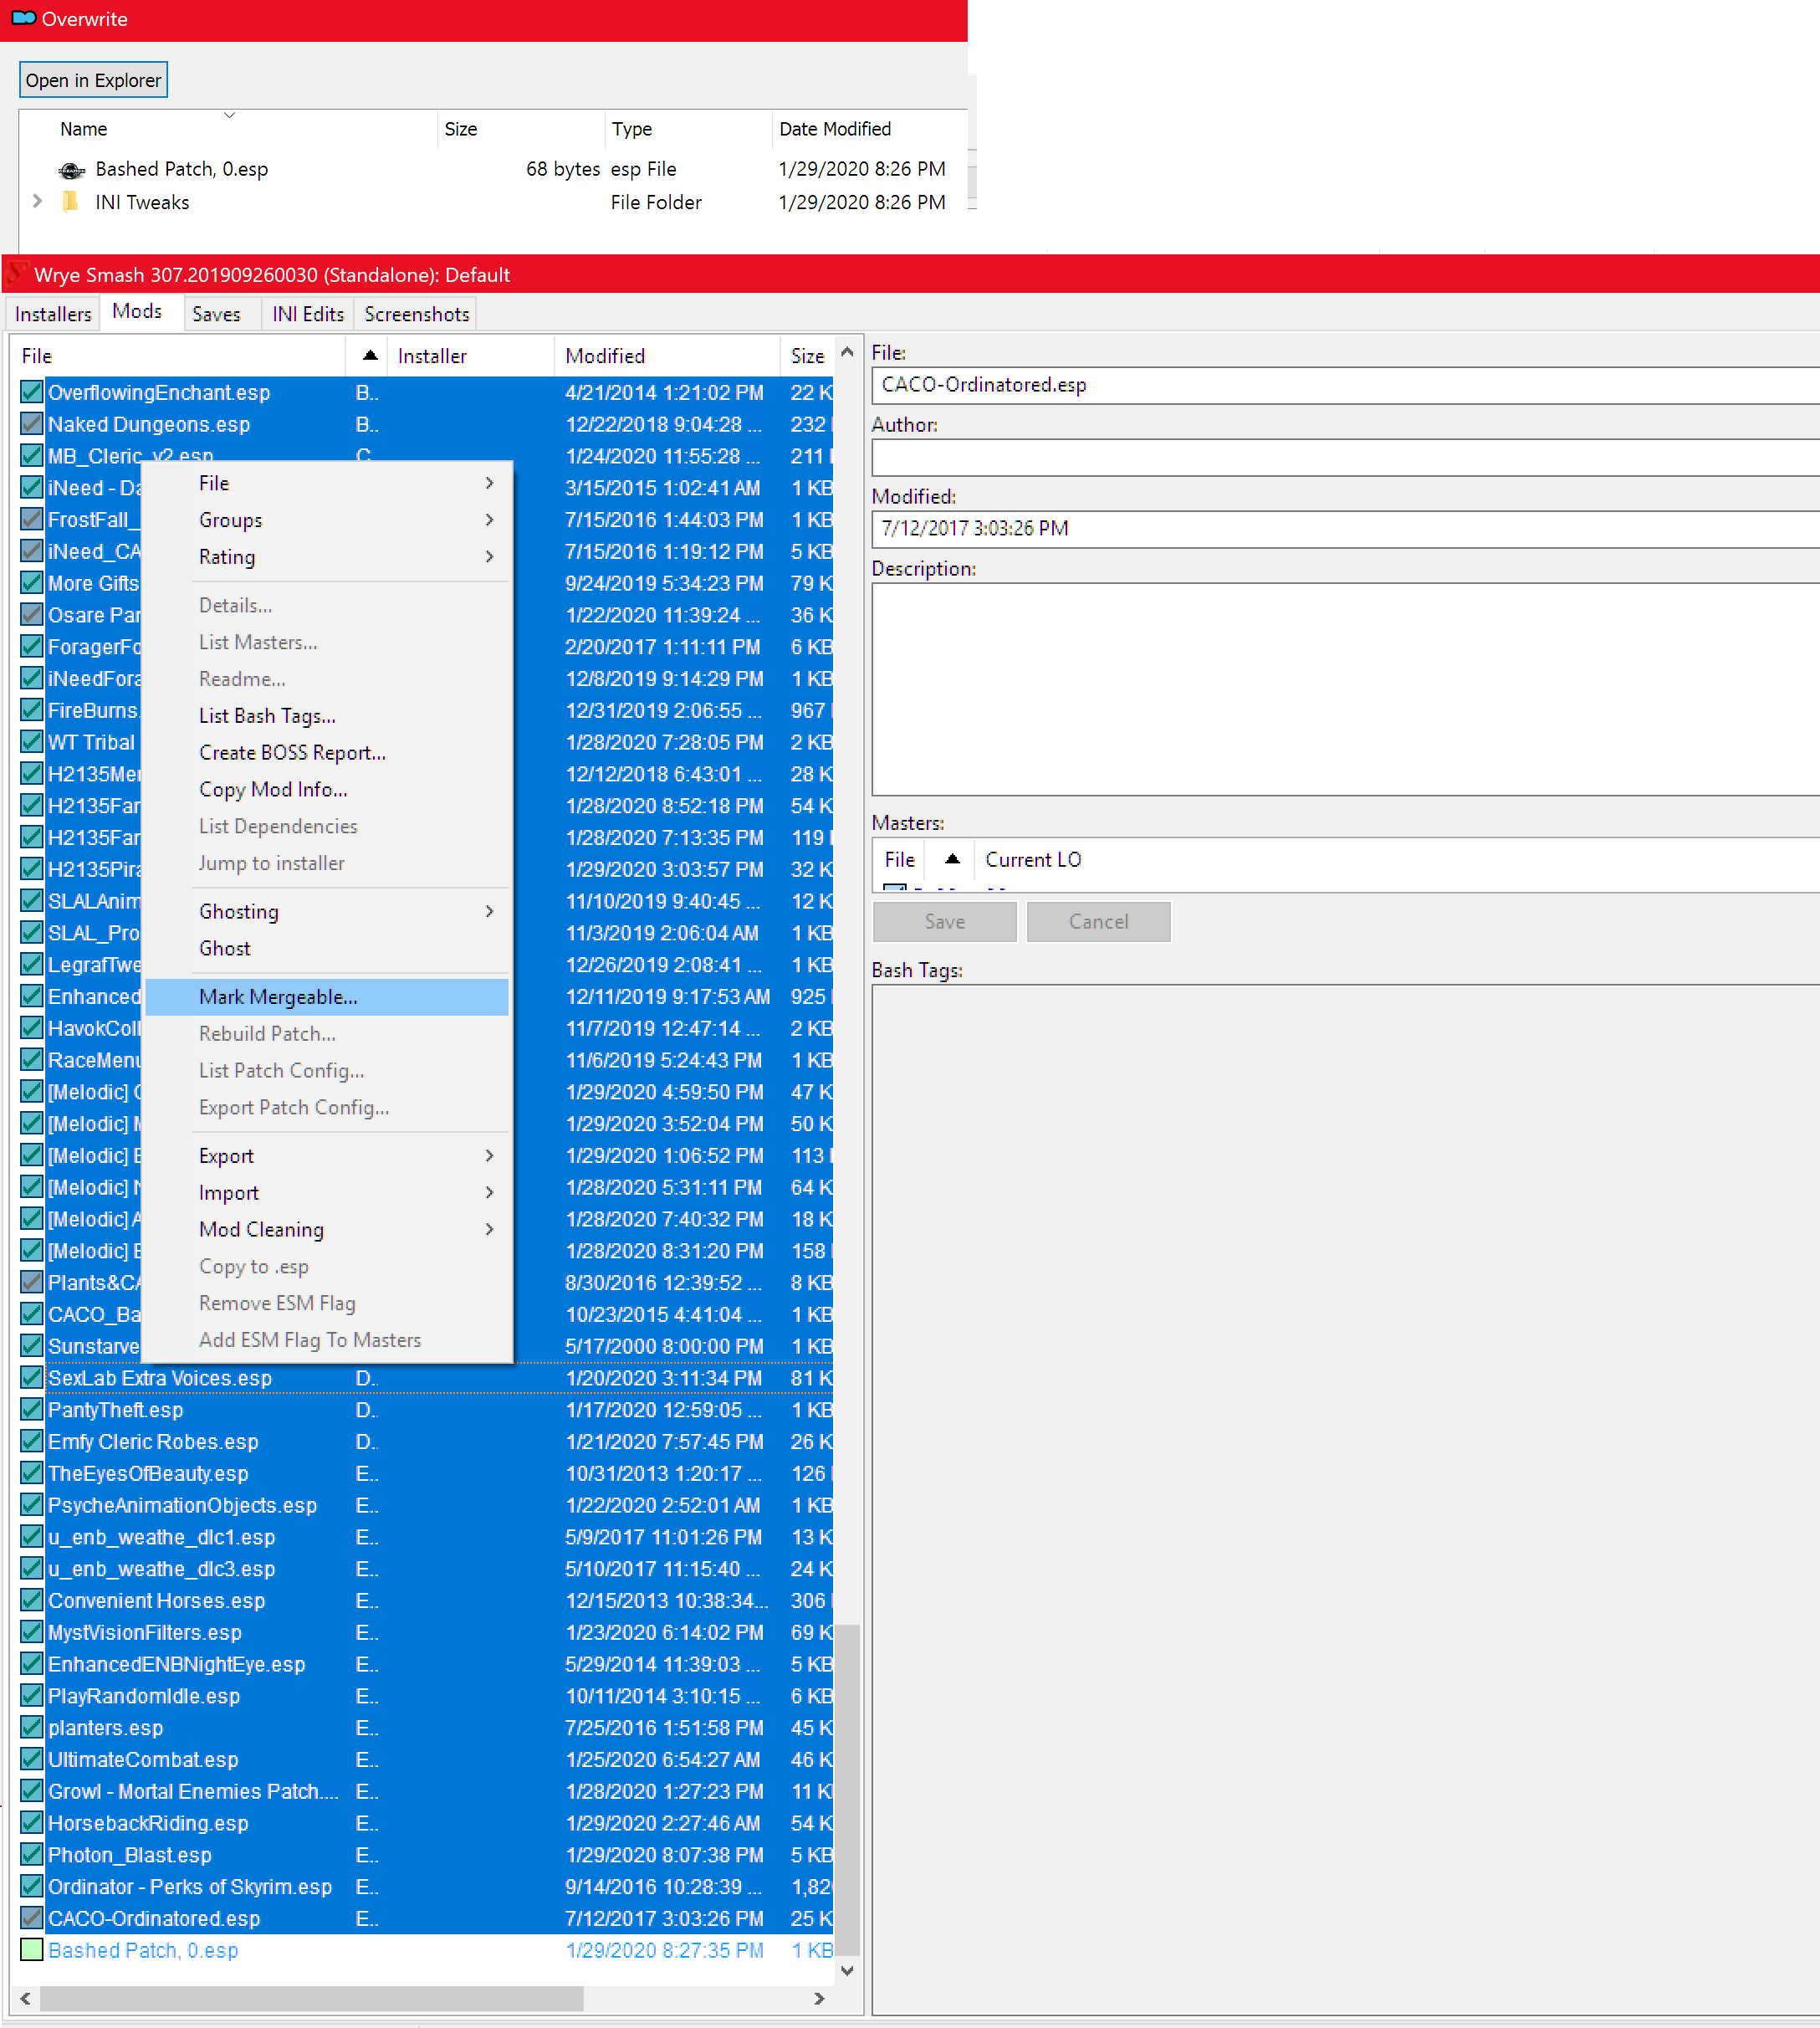Screen dimensions: 1820x2028
Task: Click the Wrye Smash title bar icon
Action: [17, 274]
